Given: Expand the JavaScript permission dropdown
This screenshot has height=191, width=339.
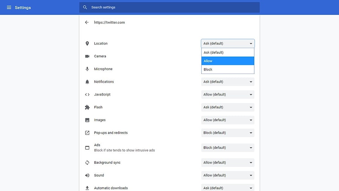Looking at the screenshot, I should pyautogui.click(x=228, y=94).
